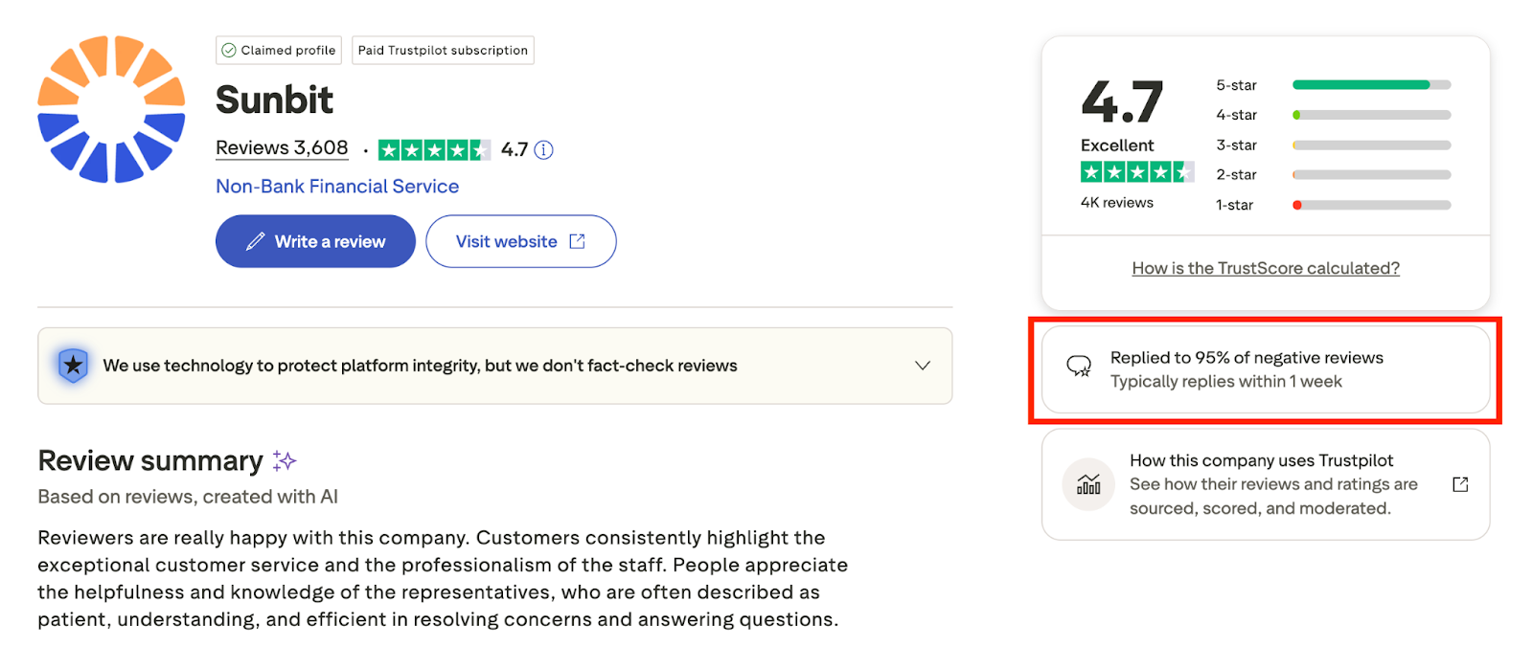
Task: Filter reviews by the 1-star bar
Action: click(1371, 205)
